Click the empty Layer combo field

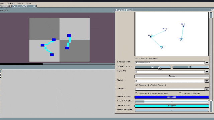click(x=170, y=89)
